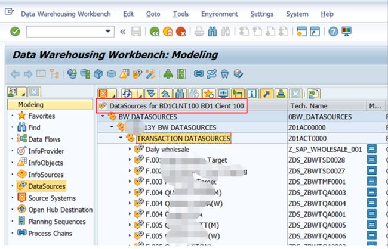Open the command field history dropdown arrow
The width and height of the screenshot is (388, 249).
(x=108, y=32)
